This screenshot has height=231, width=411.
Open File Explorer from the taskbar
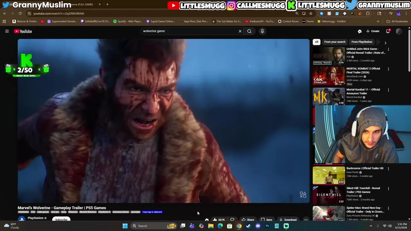coord(211,226)
